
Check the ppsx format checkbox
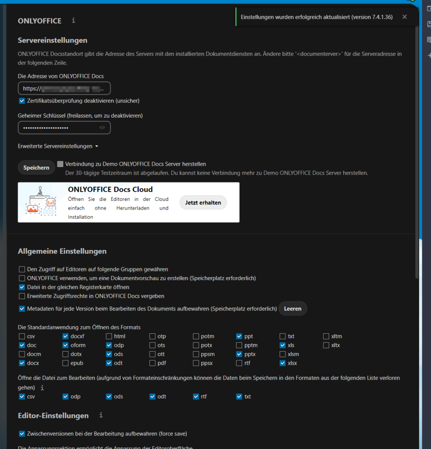pyautogui.click(x=196, y=363)
